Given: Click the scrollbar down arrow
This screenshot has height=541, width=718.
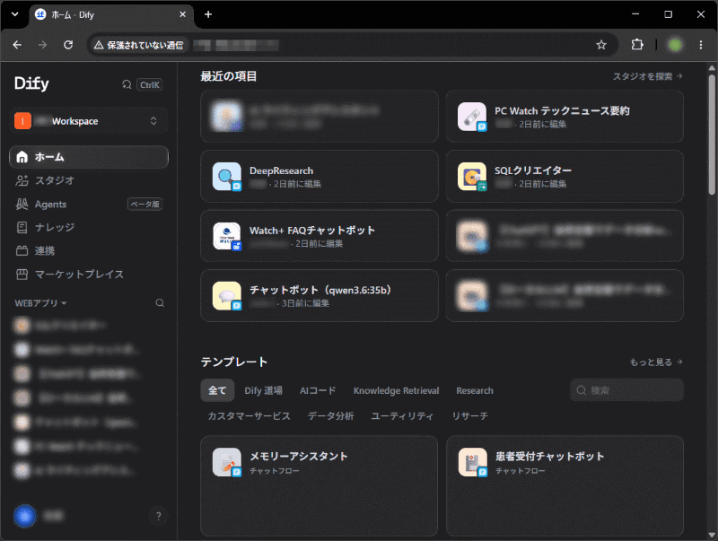Looking at the screenshot, I should pyautogui.click(x=712, y=535).
